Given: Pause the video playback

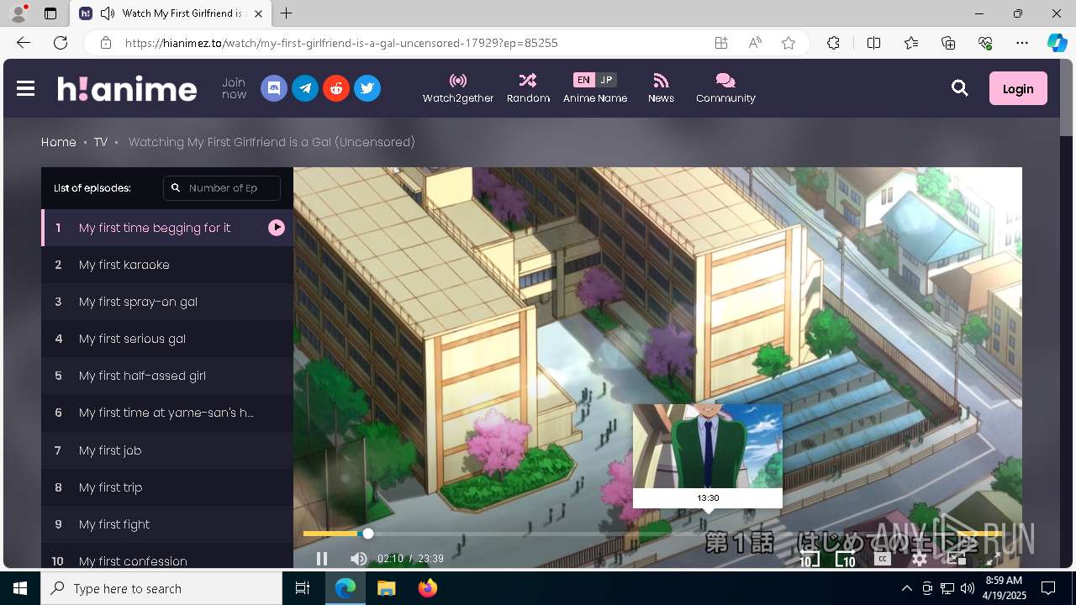Looking at the screenshot, I should [x=322, y=559].
